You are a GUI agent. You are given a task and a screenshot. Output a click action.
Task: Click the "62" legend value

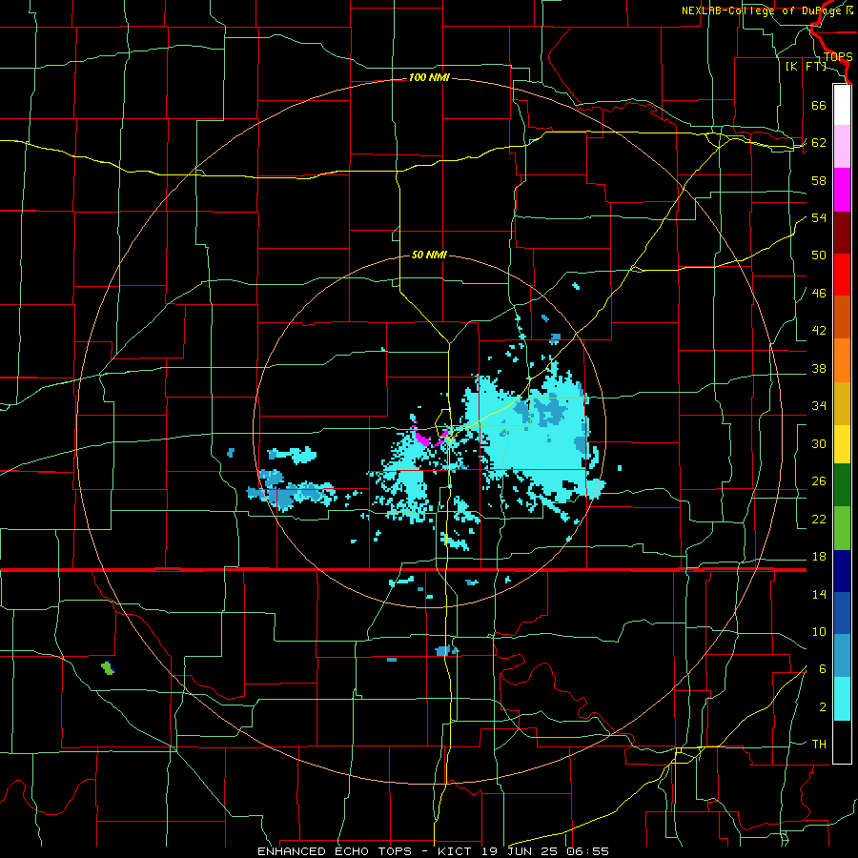(x=819, y=143)
